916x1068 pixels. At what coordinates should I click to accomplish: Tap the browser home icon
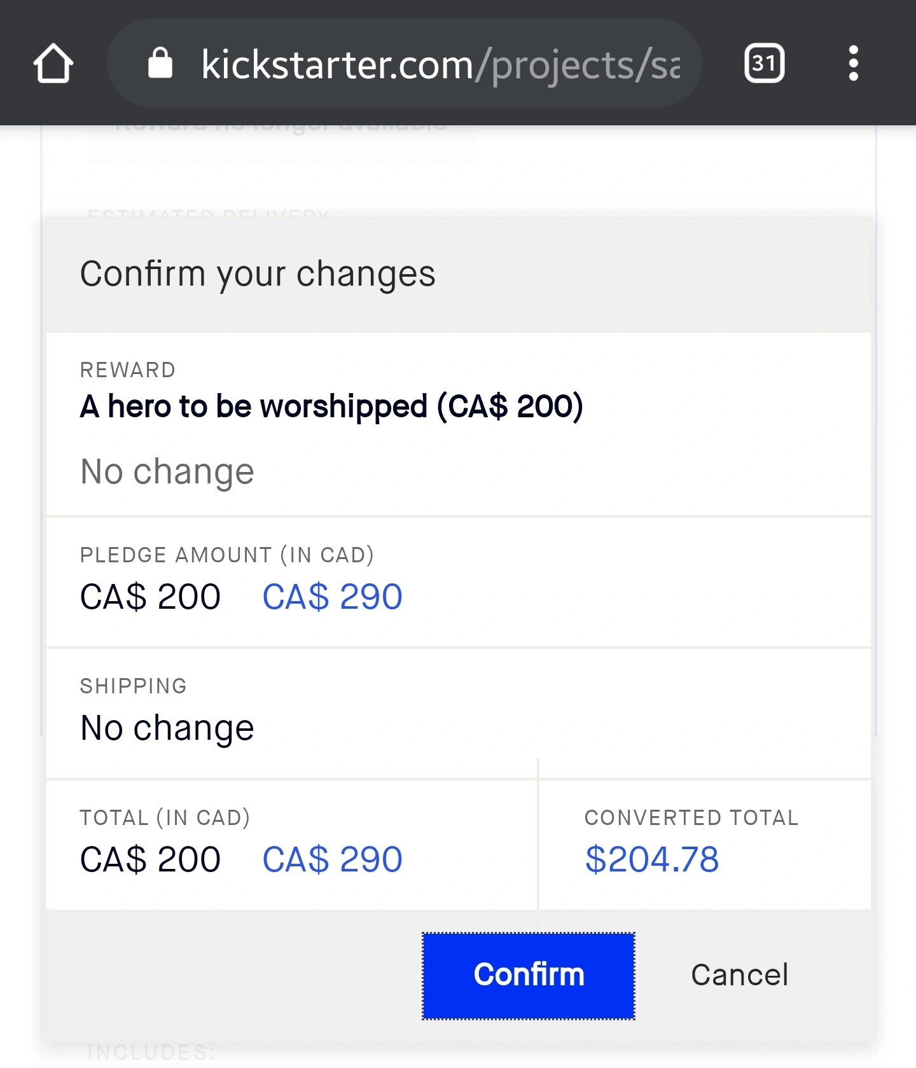pos(53,64)
